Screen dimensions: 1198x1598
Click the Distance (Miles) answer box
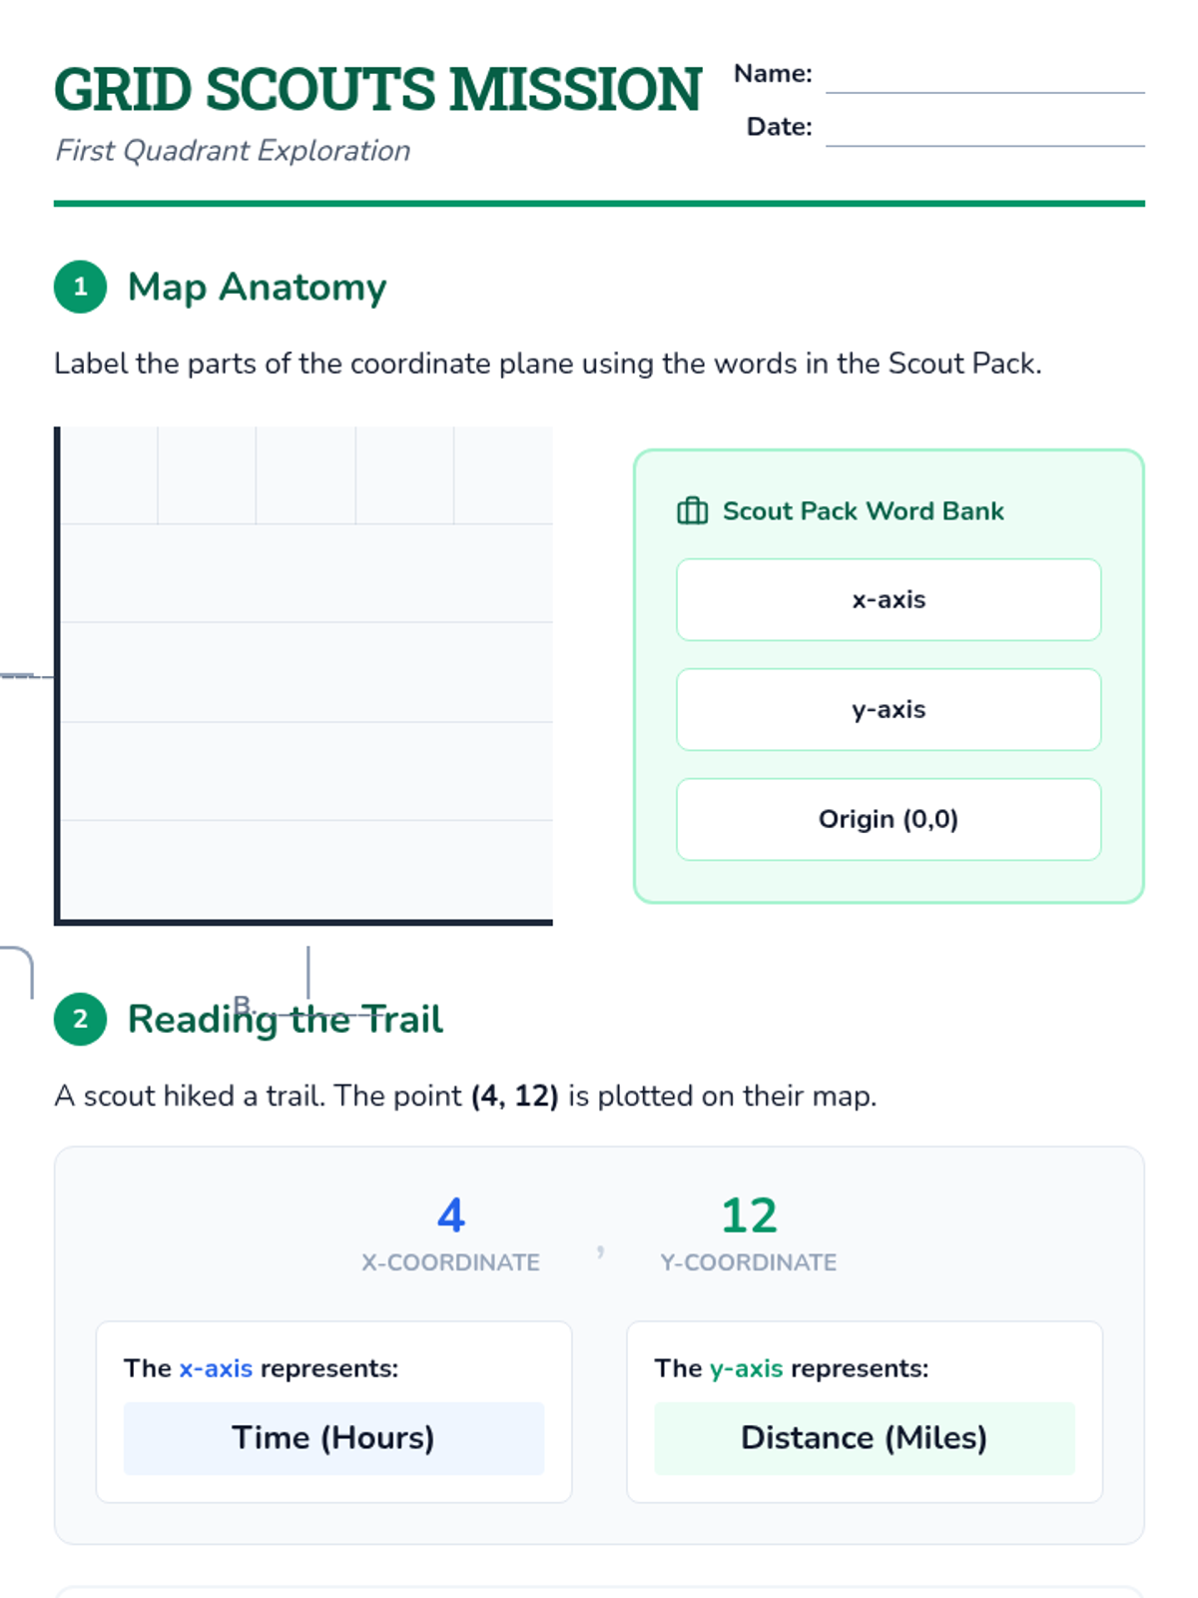coord(865,1438)
